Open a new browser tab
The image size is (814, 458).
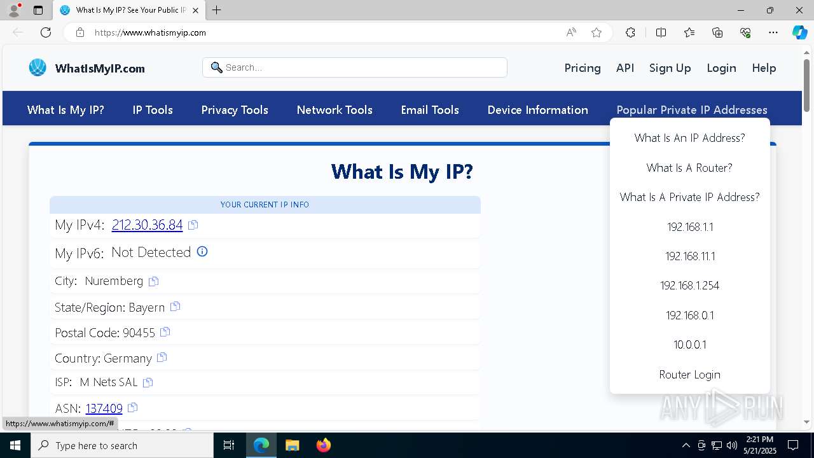pos(217,10)
